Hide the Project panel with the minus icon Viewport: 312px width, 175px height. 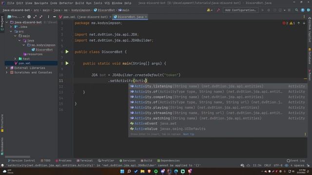click(54, 17)
